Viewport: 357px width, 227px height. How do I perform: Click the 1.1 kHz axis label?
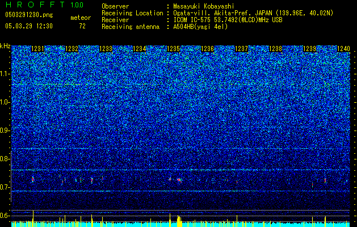coord(4,74)
